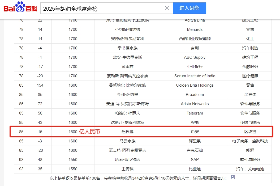
Task: Click the company cell SAP
Action: (x=195, y=160)
